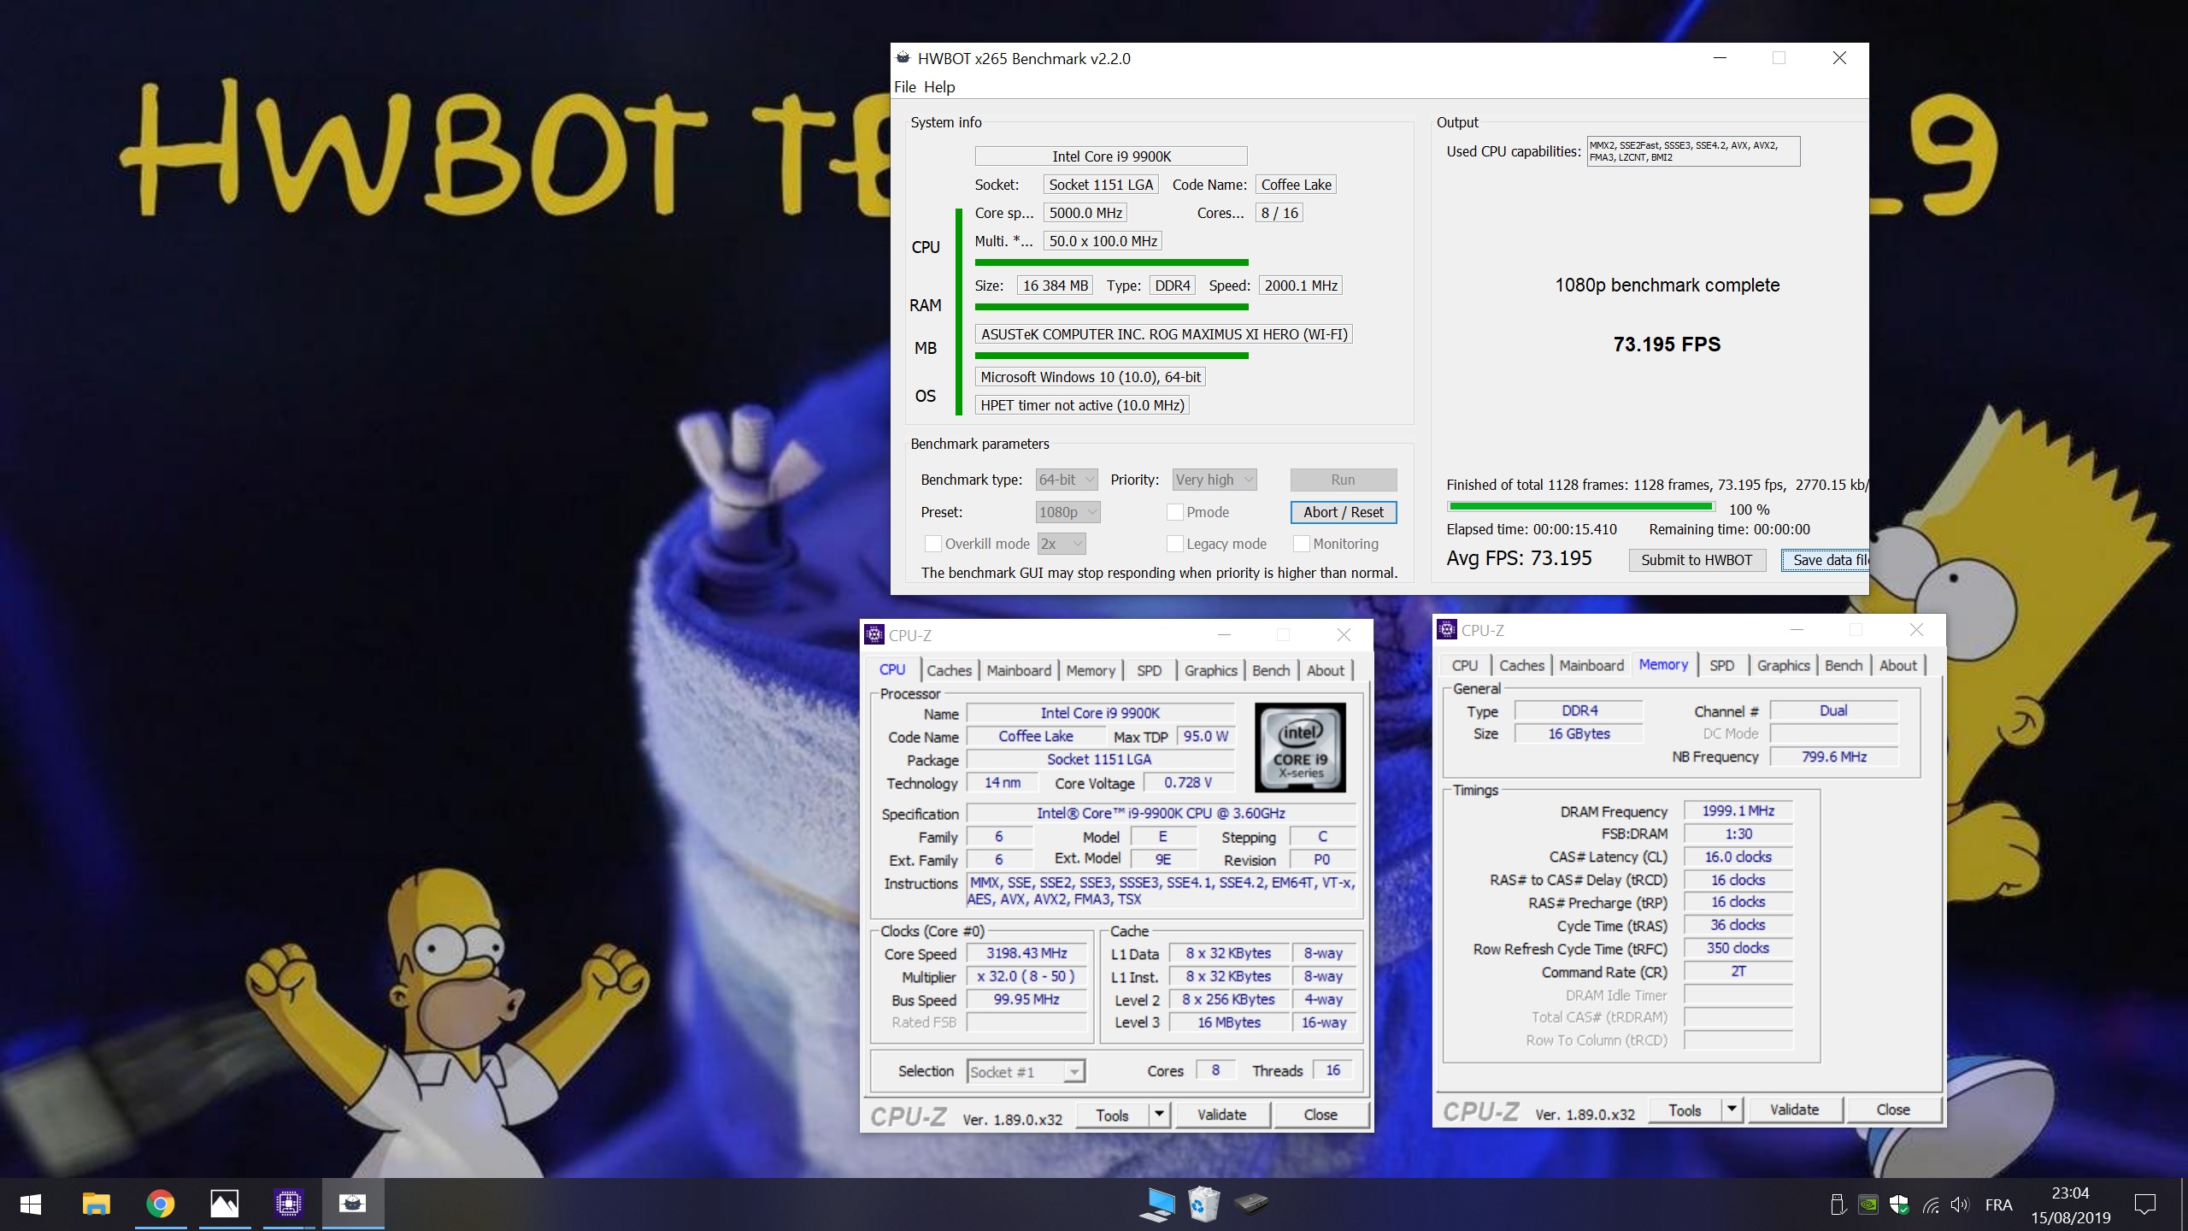Open the drive device icon next to Recycle Bin
This screenshot has height=1231, width=2188.
click(x=1251, y=1204)
